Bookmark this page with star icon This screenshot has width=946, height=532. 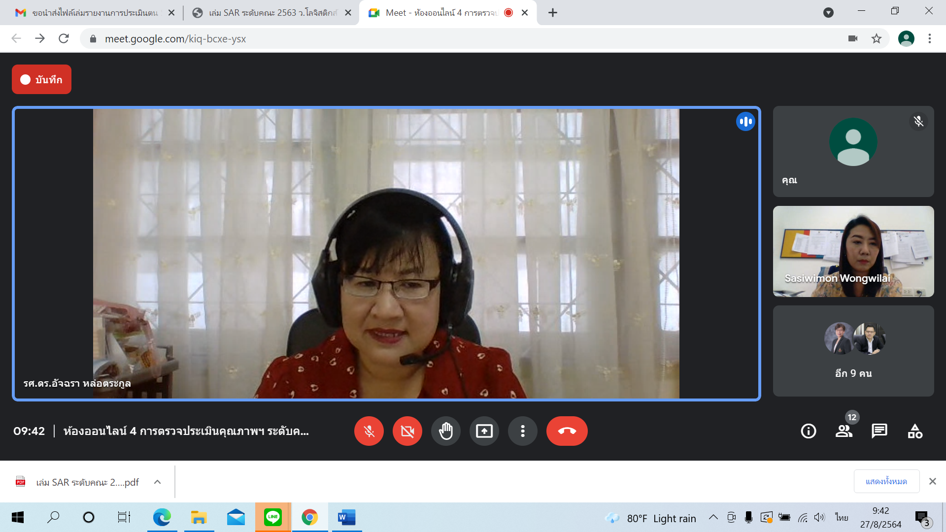876,38
